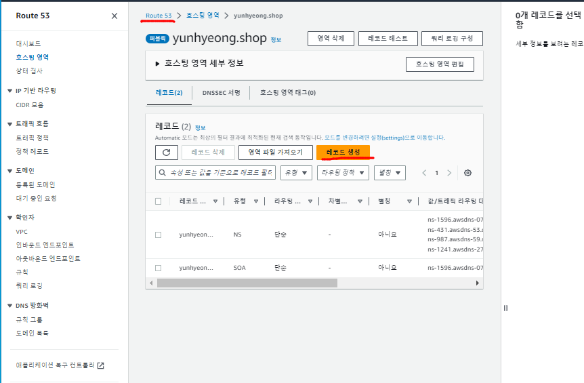Viewport: 584px width, 383px height.
Task: Click the 레코드 테스트 button
Action: [x=388, y=39]
